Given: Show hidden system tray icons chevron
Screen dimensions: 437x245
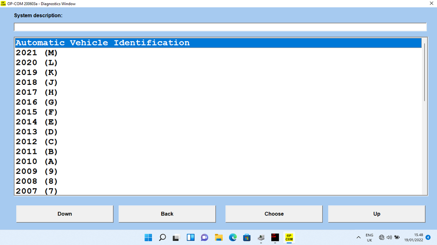Looking at the screenshot, I should click(358, 237).
